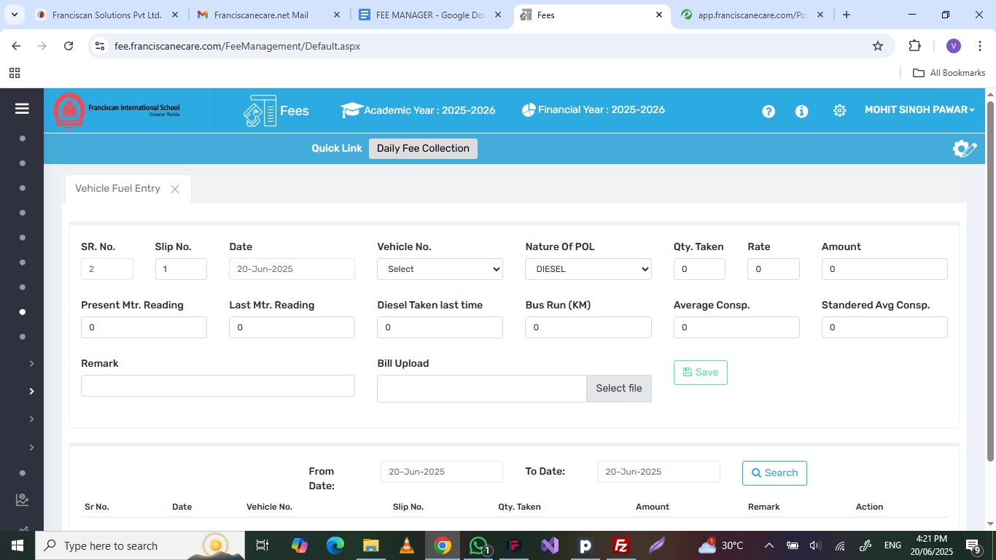Image resolution: width=996 pixels, height=560 pixels.
Task: Click the SR. No. field
Action: 107,269
